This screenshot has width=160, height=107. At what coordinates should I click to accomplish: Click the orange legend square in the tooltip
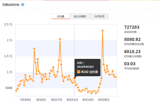pyautogui.click(x=79, y=72)
